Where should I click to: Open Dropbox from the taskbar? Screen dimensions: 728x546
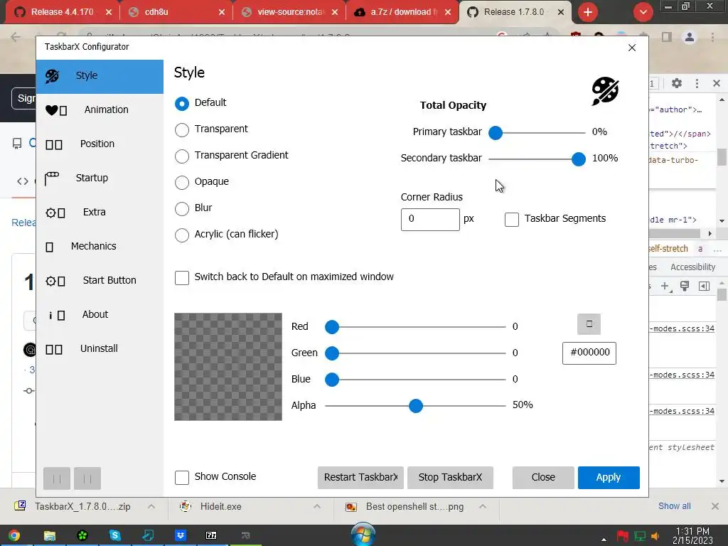click(x=180, y=536)
